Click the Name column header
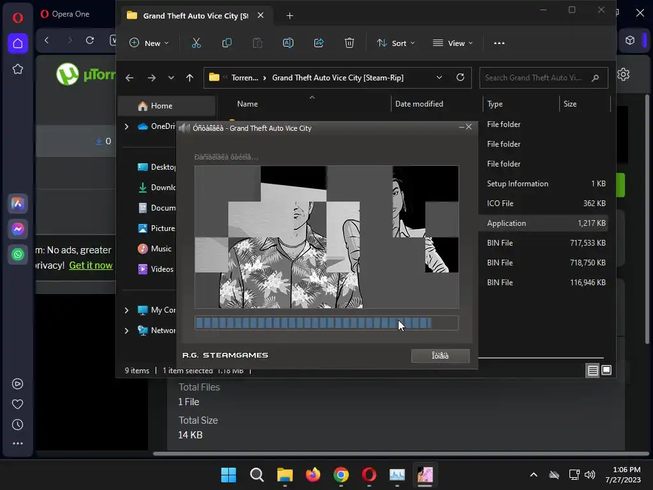 pyautogui.click(x=247, y=104)
